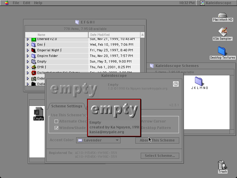
Task: Expand the Empire Folder disclosure triangle
Action: [28, 56]
